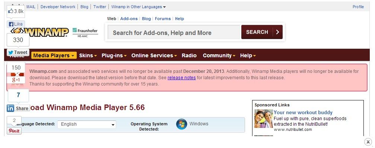Expand Winamp in Other Languages dropdown
The image size is (375, 148).
click(x=139, y=7)
